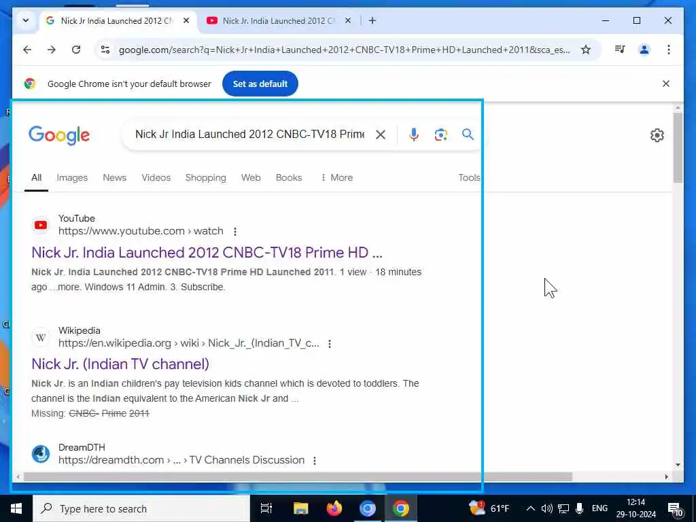Switch to Books results
Viewport: 696px width, 522px height.
point(288,177)
